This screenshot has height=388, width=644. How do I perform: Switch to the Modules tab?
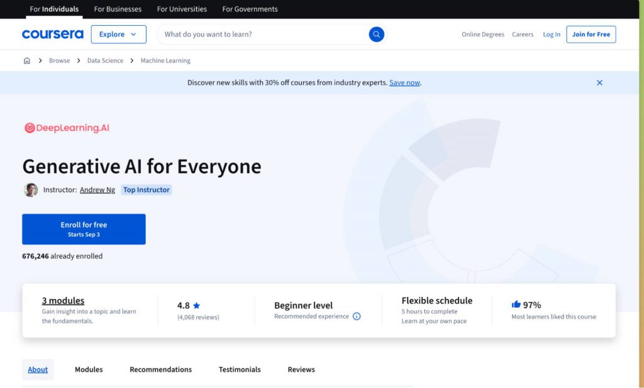pyautogui.click(x=89, y=370)
